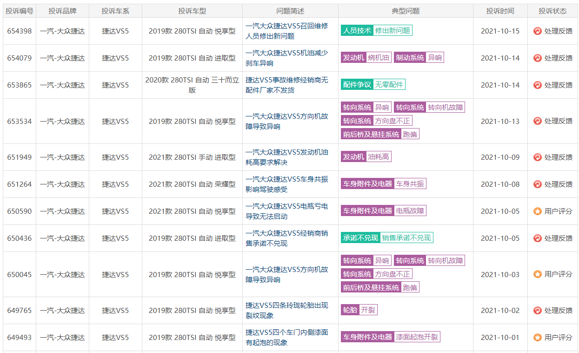Click the 投诉车系 column header
579x353 pixels.
click(x=115, y=11)
